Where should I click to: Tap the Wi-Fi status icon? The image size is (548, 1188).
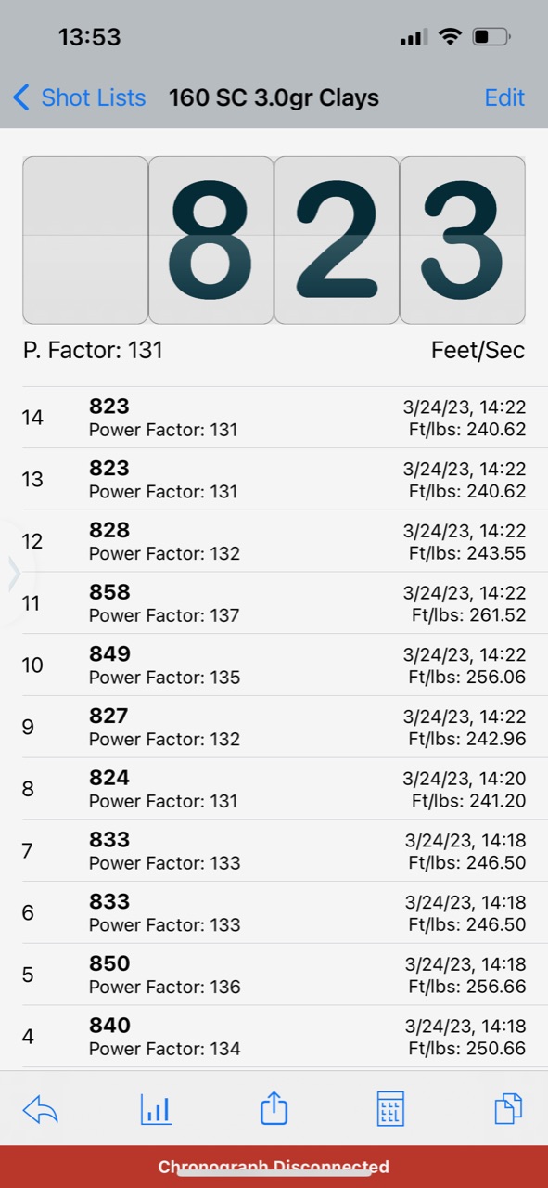click(450, 37)
